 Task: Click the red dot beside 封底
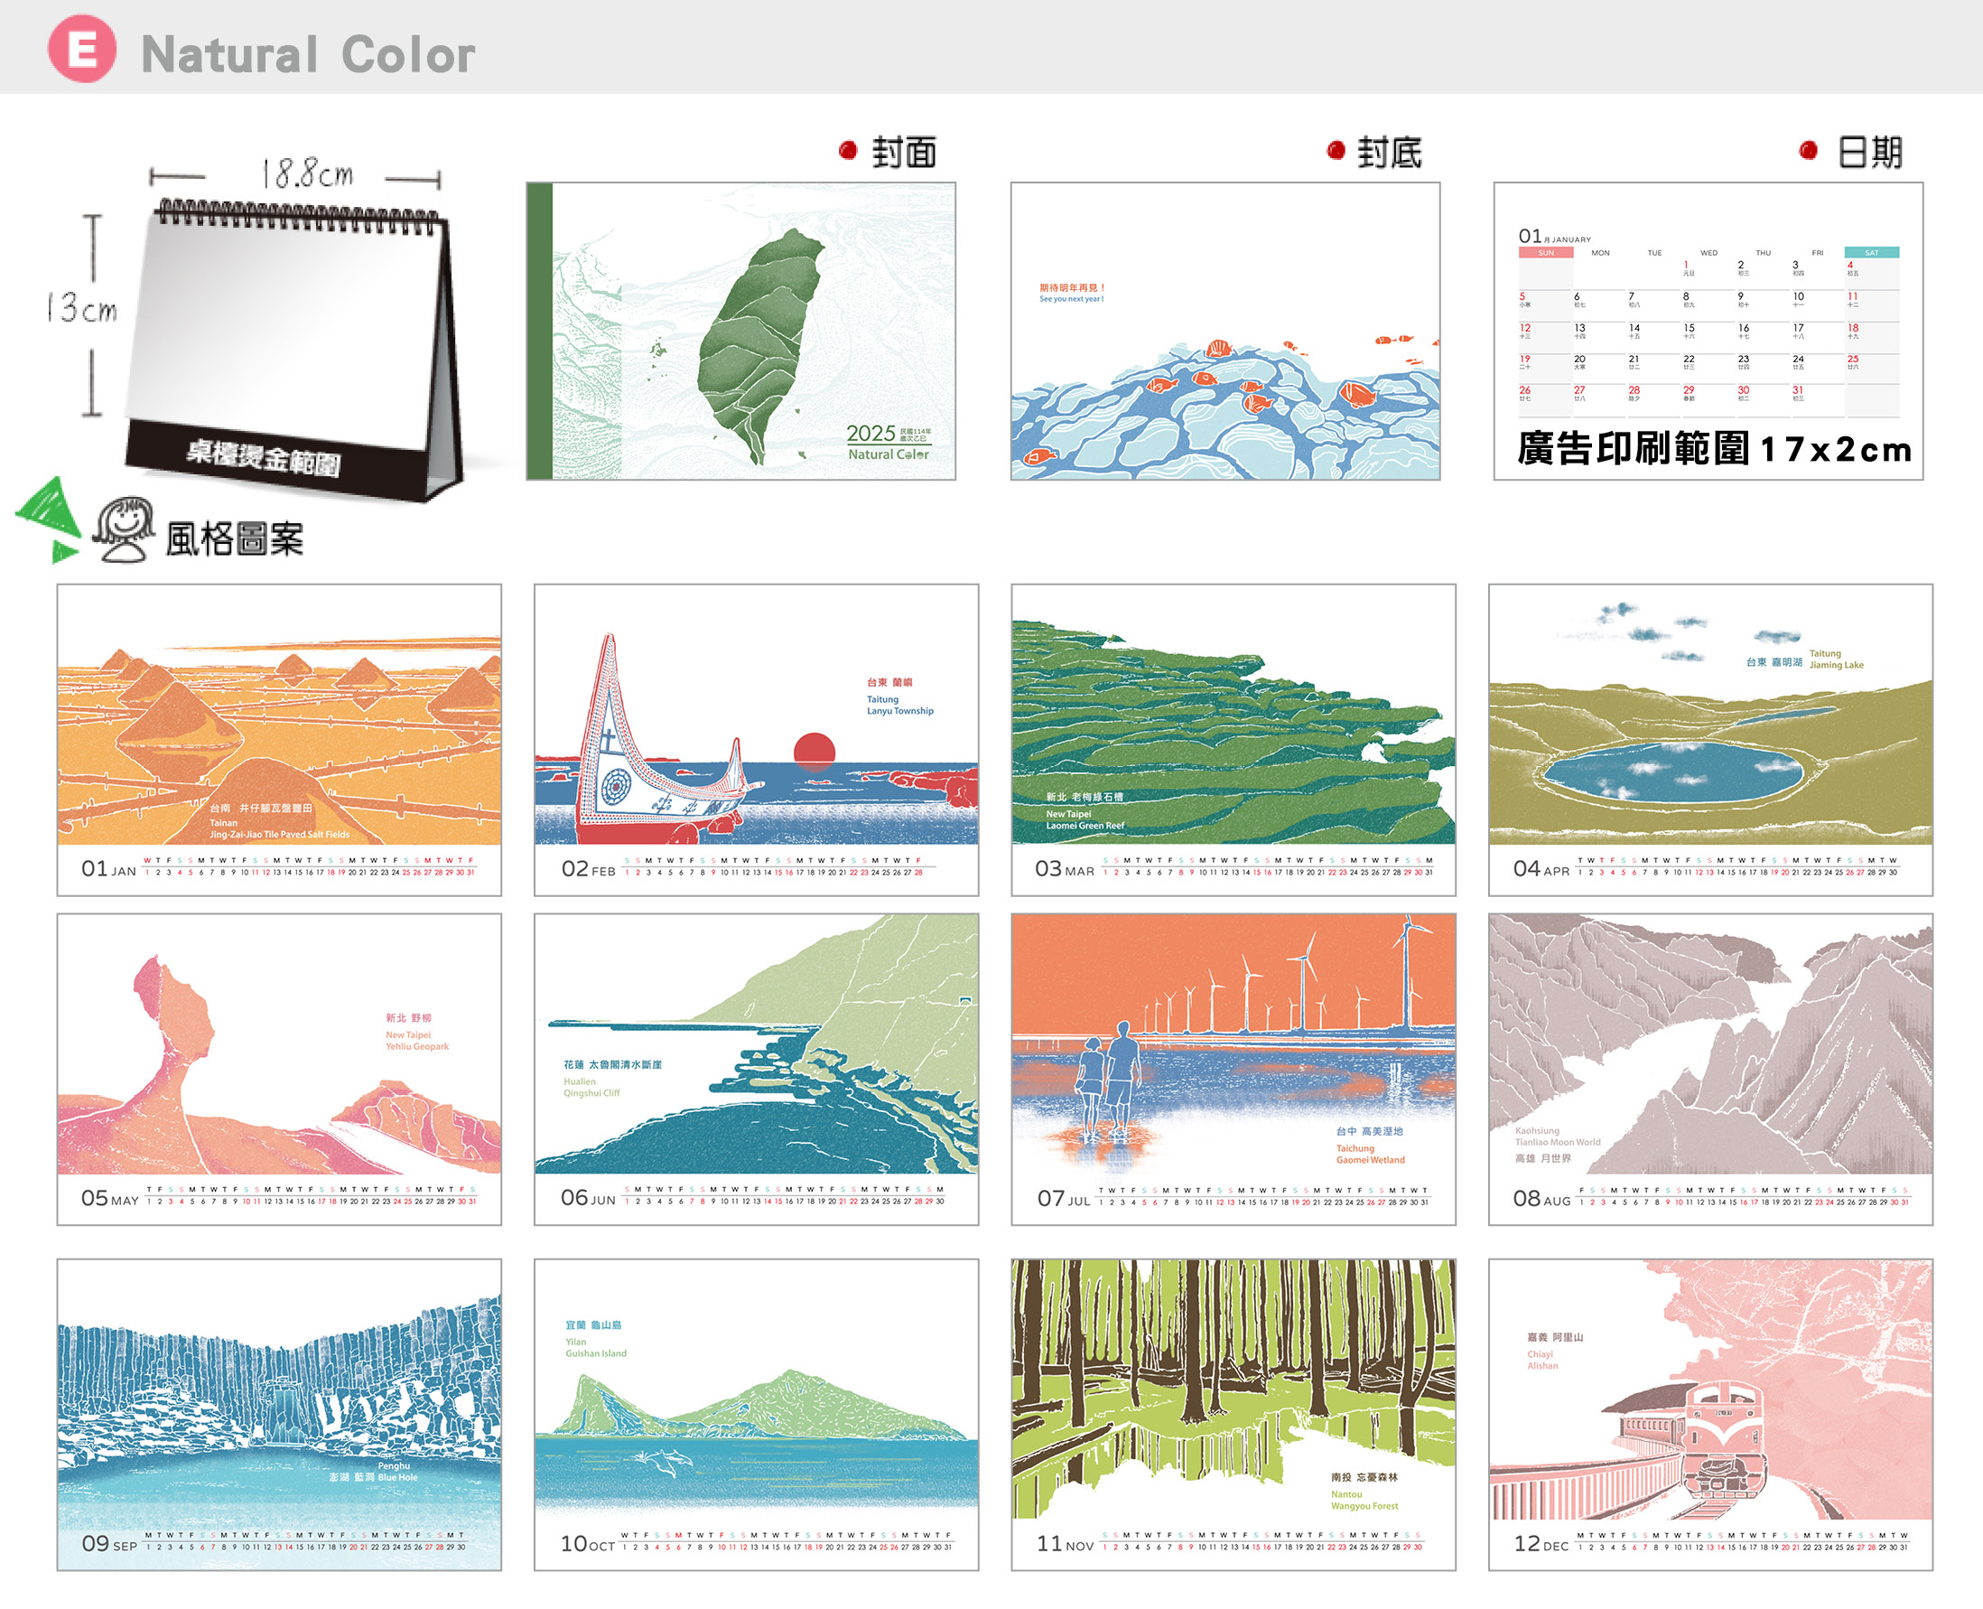[1335, 150]
